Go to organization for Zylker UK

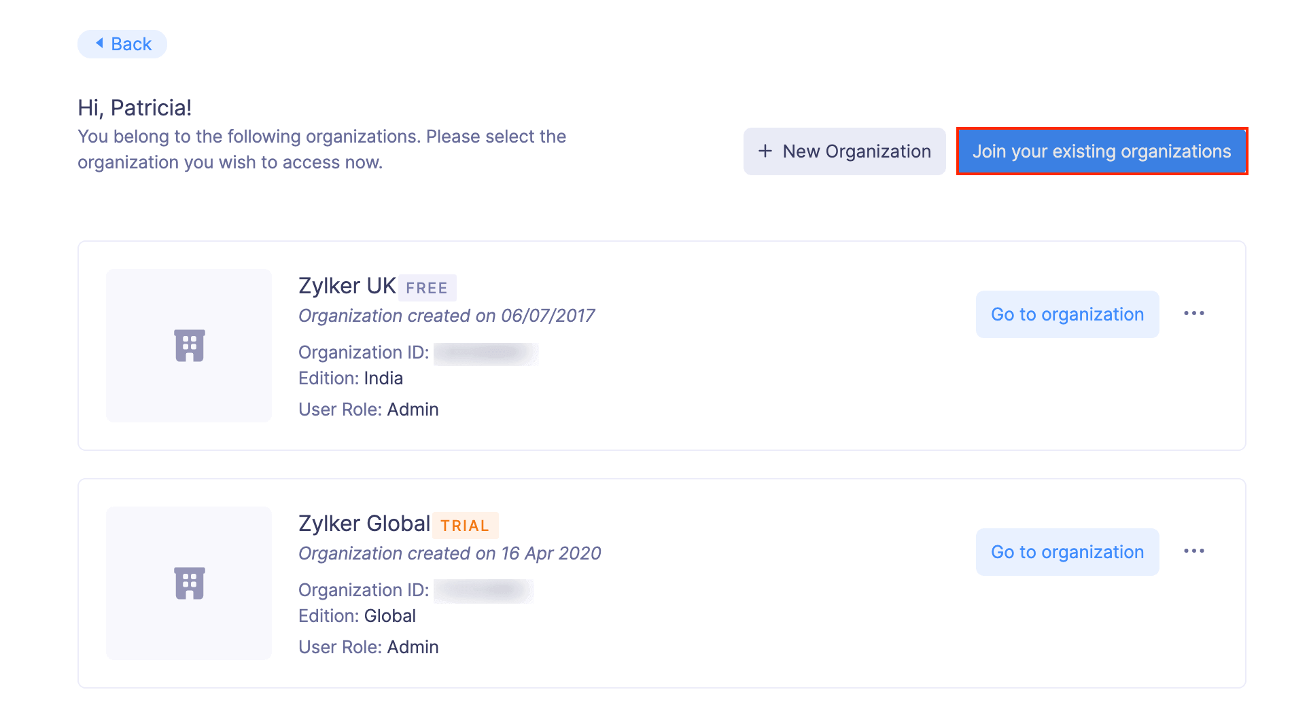click(x=1067, y=314)
